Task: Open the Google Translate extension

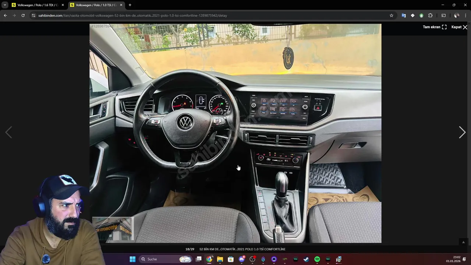Action: click(404, 15)
